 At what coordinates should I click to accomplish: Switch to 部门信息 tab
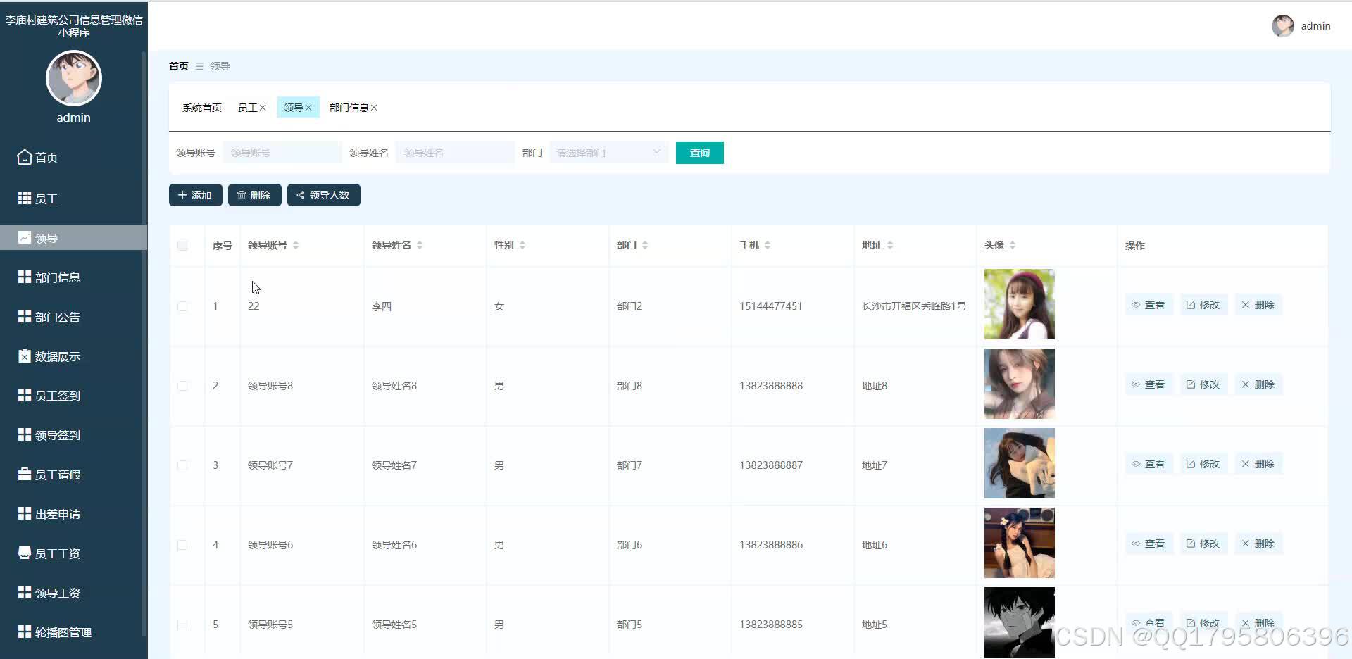coord(349,108)
